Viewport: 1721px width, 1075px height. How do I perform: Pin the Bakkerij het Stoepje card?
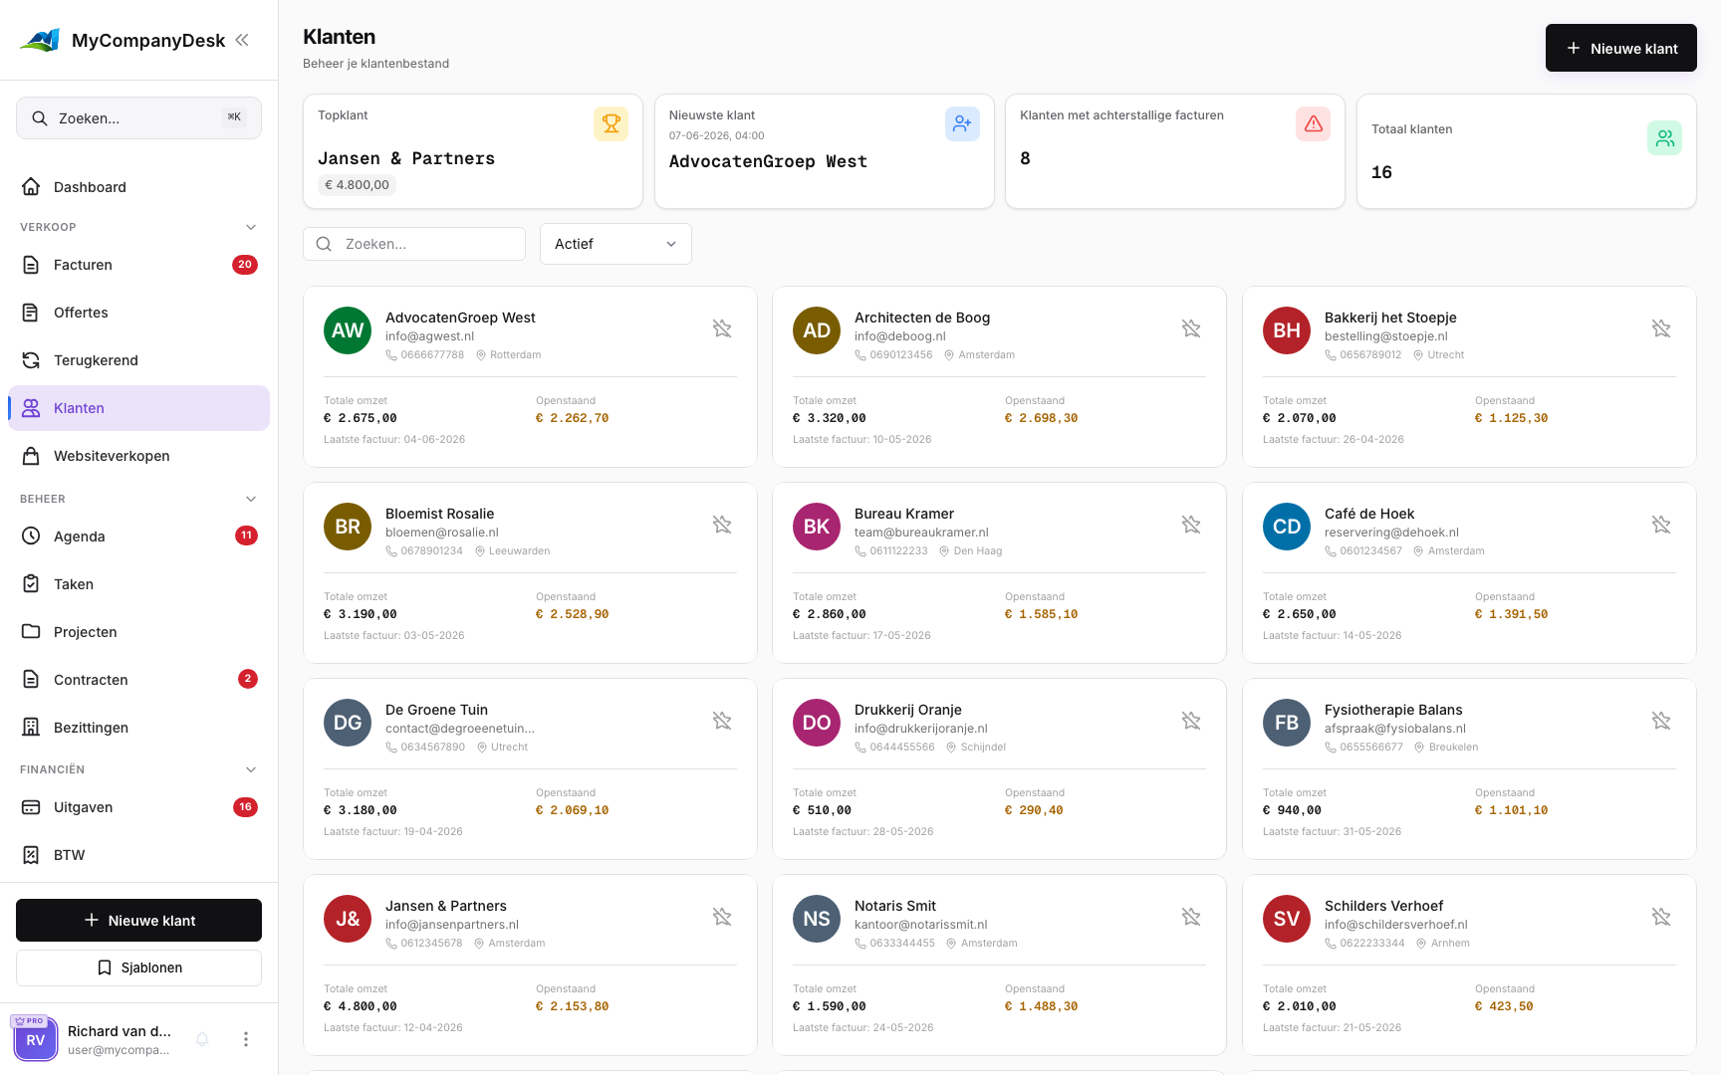tap(1661, 328)
